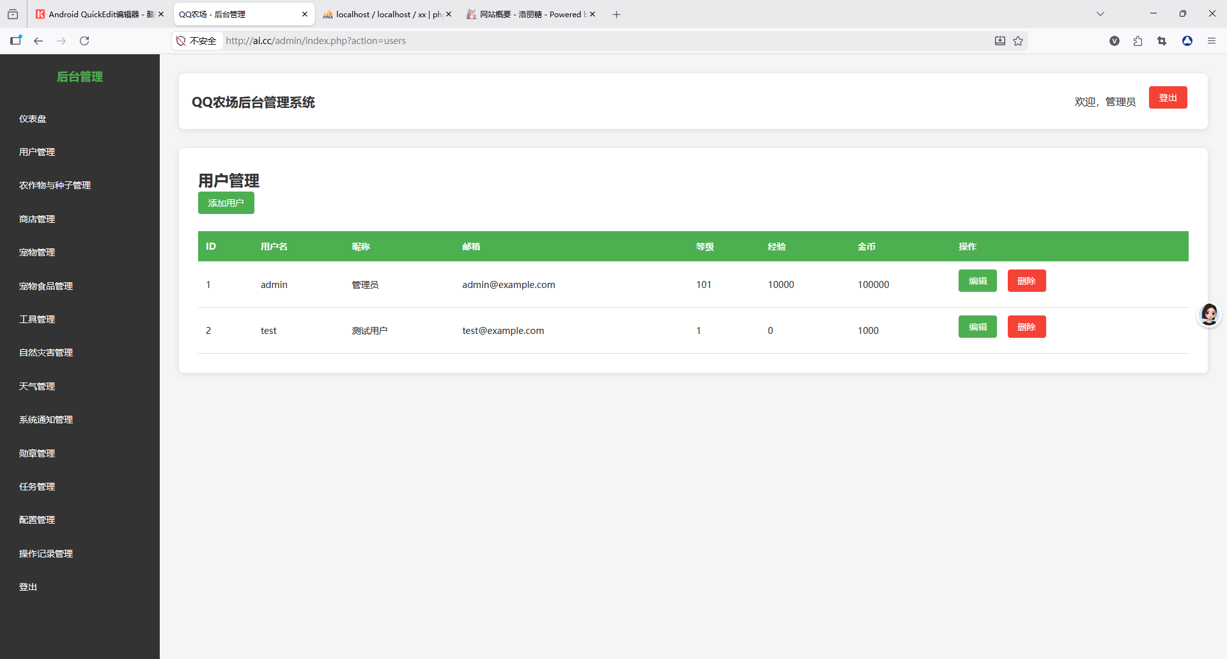1227x659 pixels.
Task: Switch to the Android QuickEdit tab
Action: [x=96, y=14]
